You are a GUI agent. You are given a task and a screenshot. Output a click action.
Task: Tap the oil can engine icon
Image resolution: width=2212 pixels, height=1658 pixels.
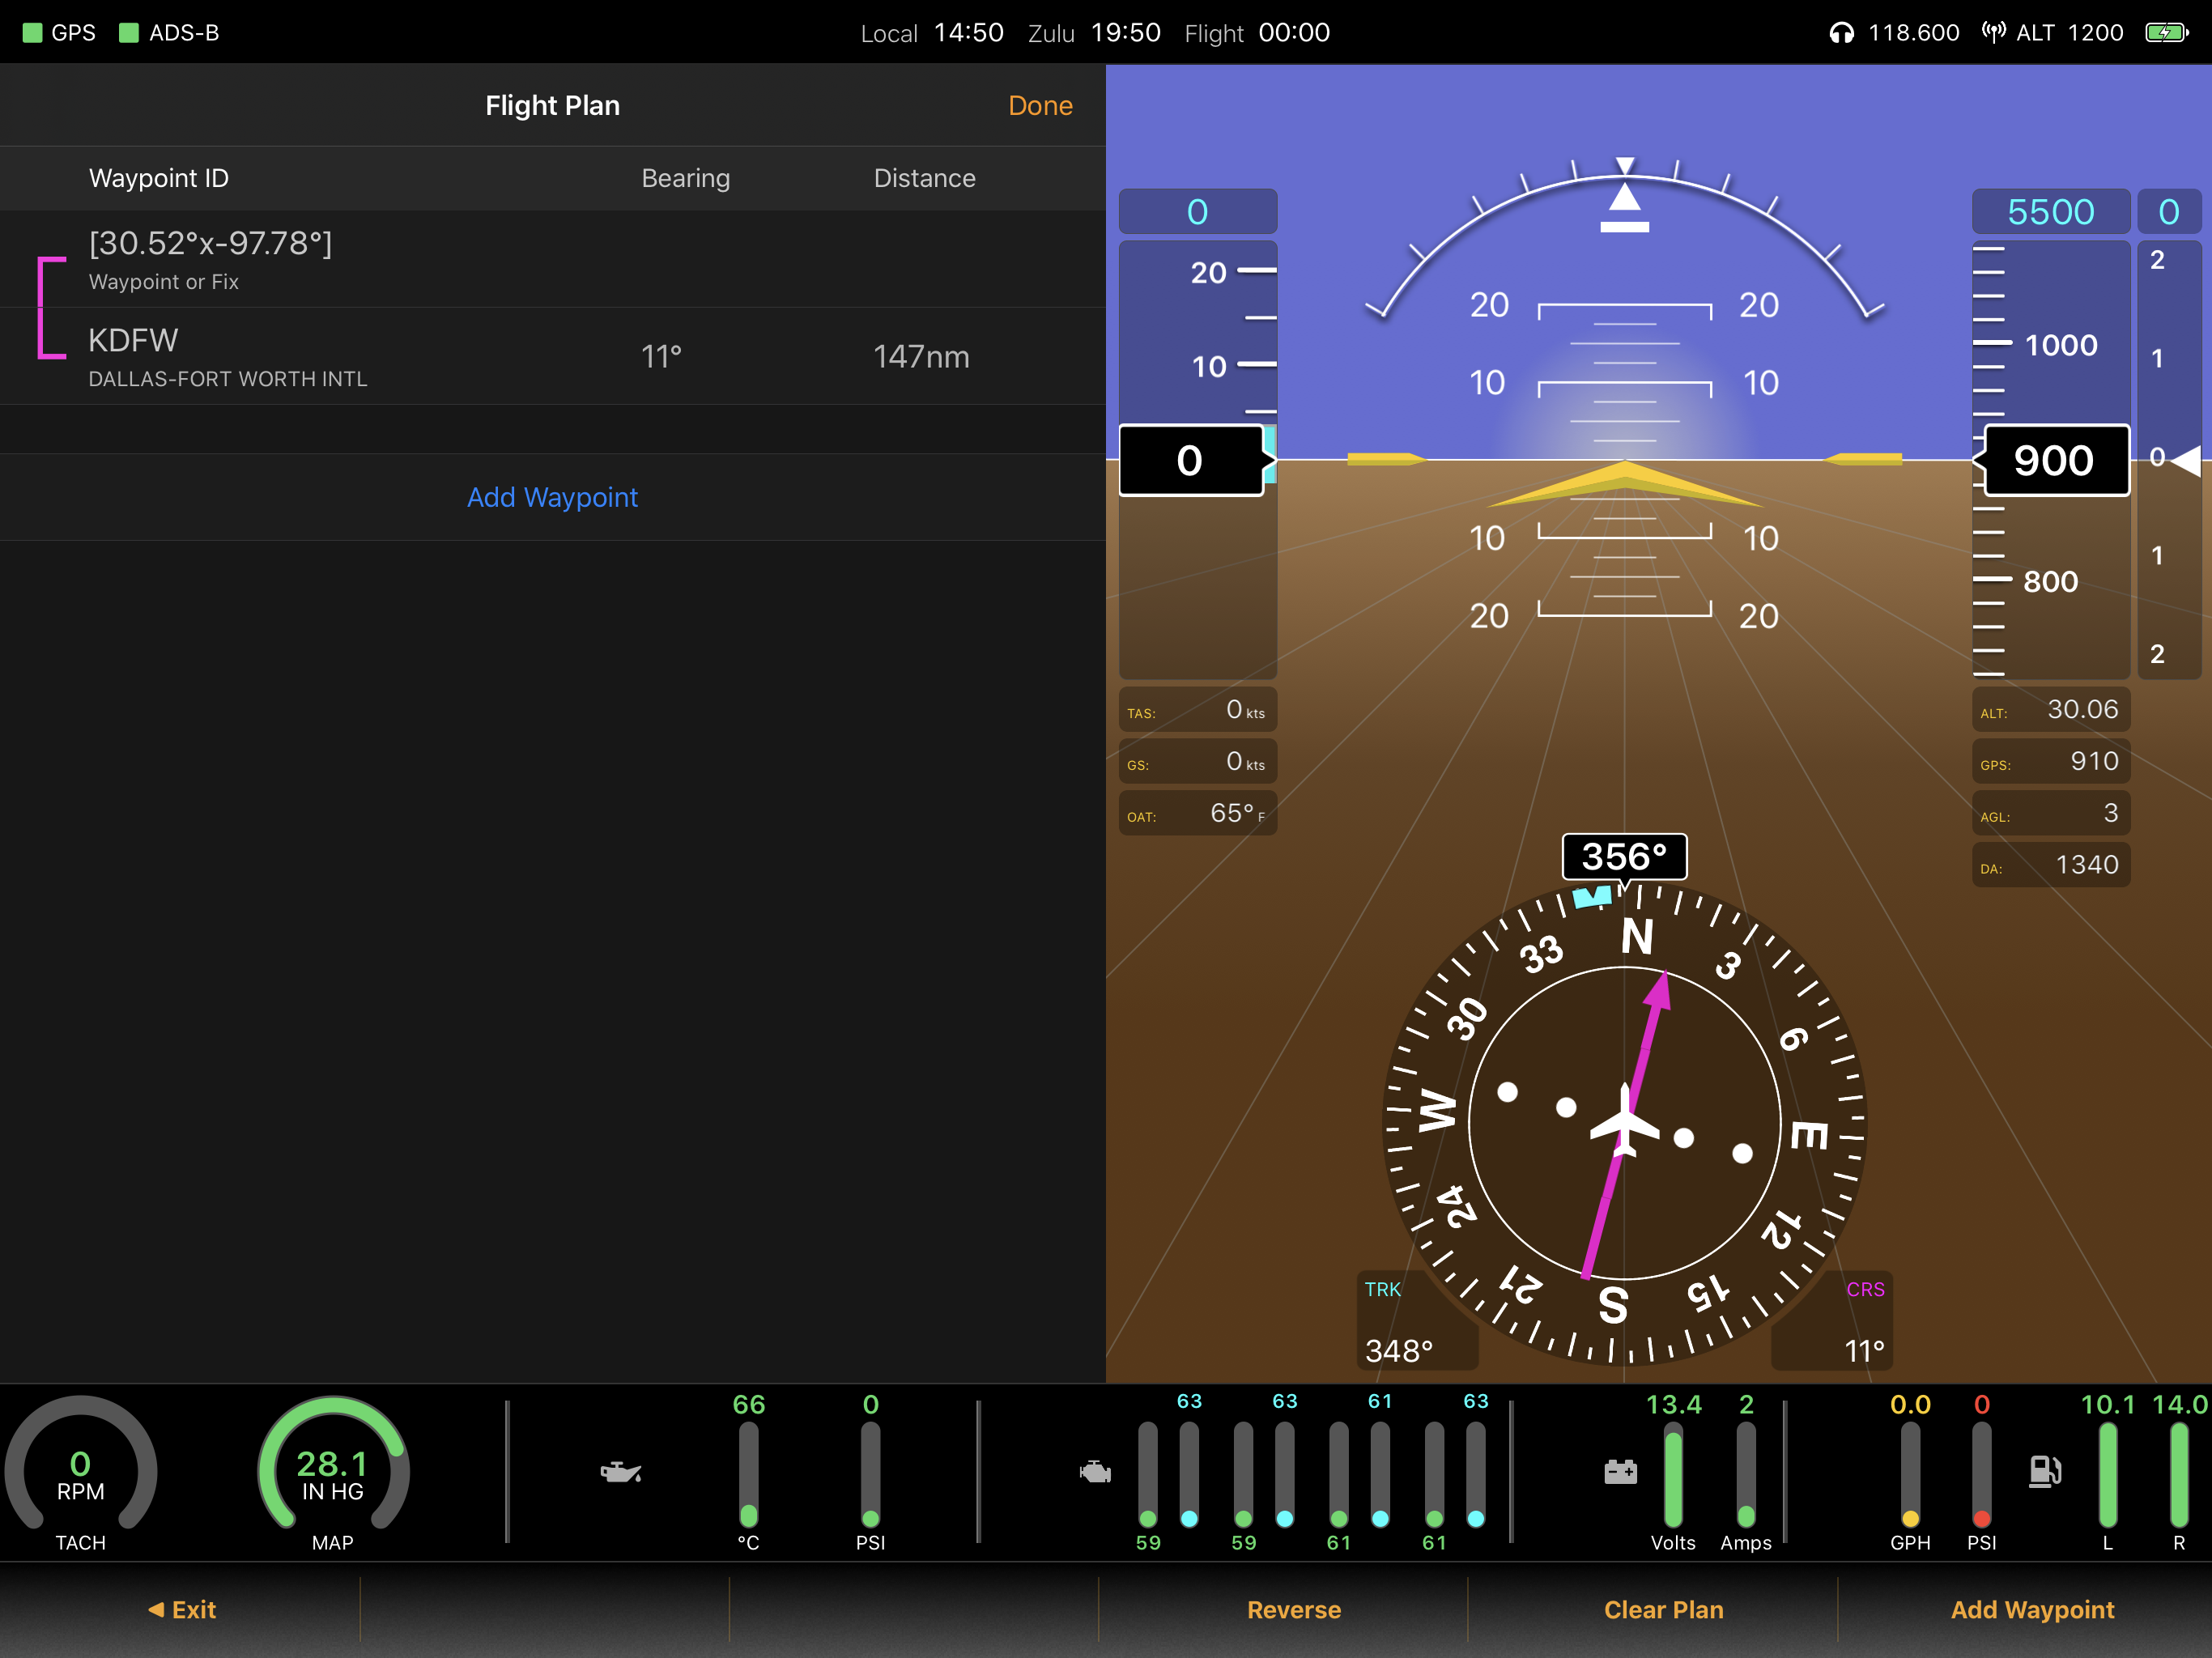[620, 1471]
